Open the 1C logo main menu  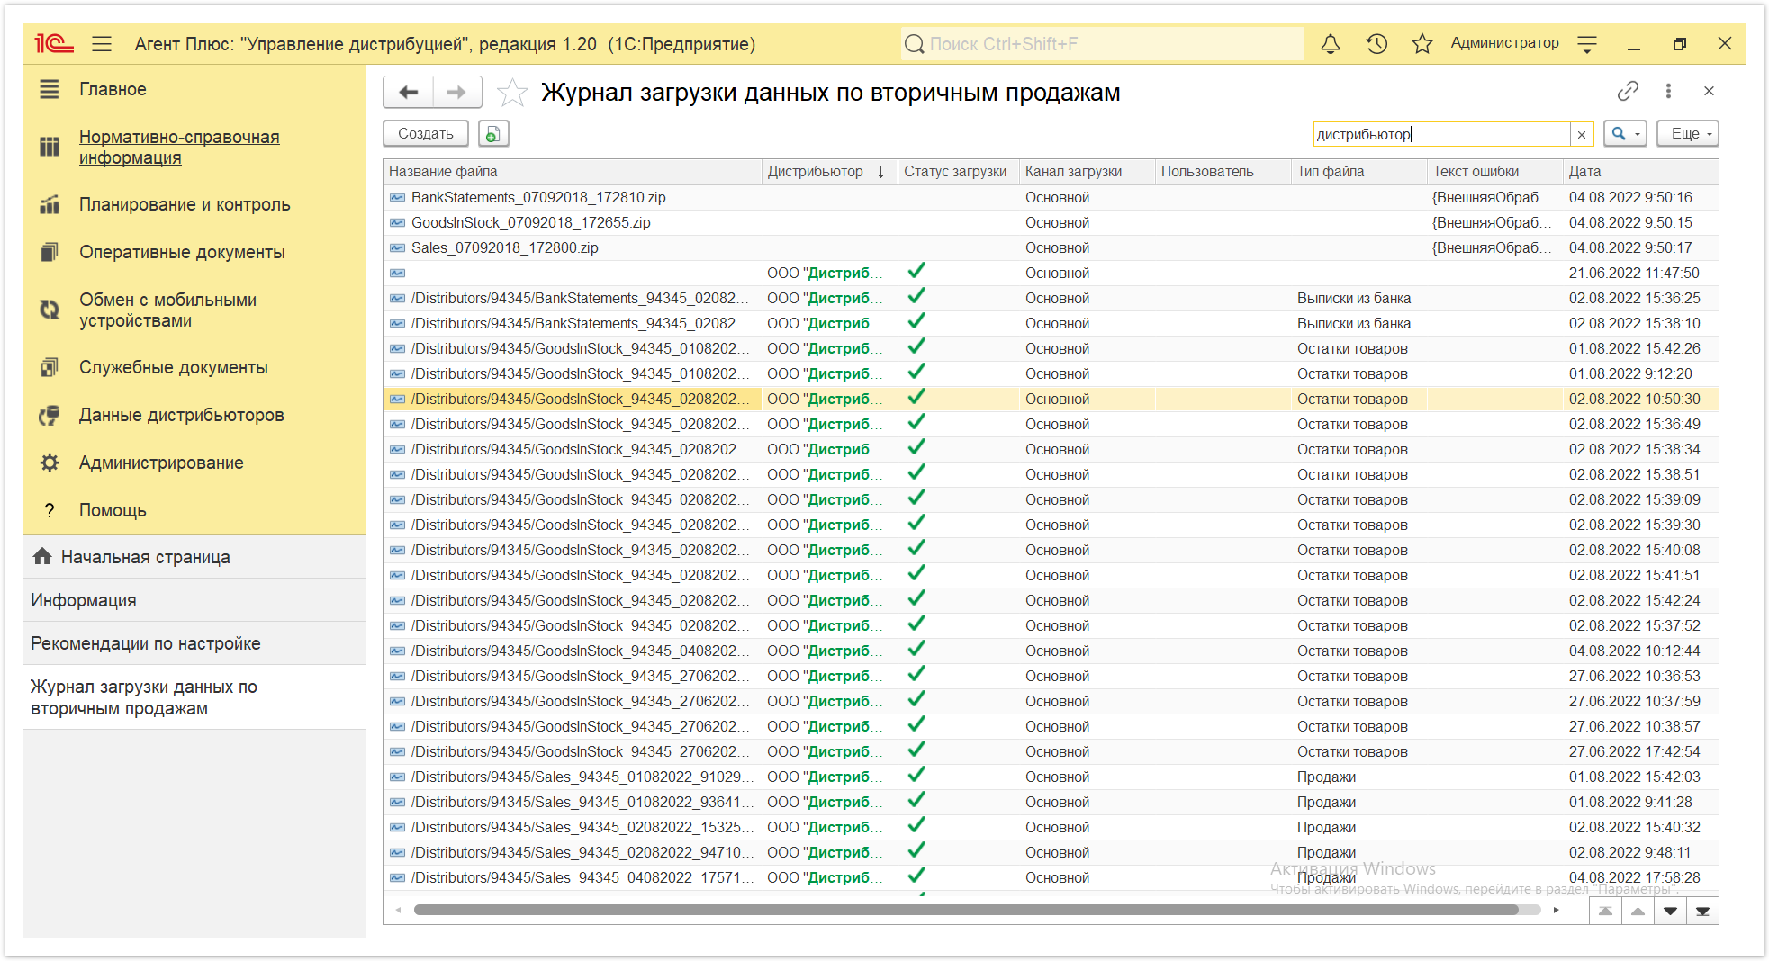(53, 43)
